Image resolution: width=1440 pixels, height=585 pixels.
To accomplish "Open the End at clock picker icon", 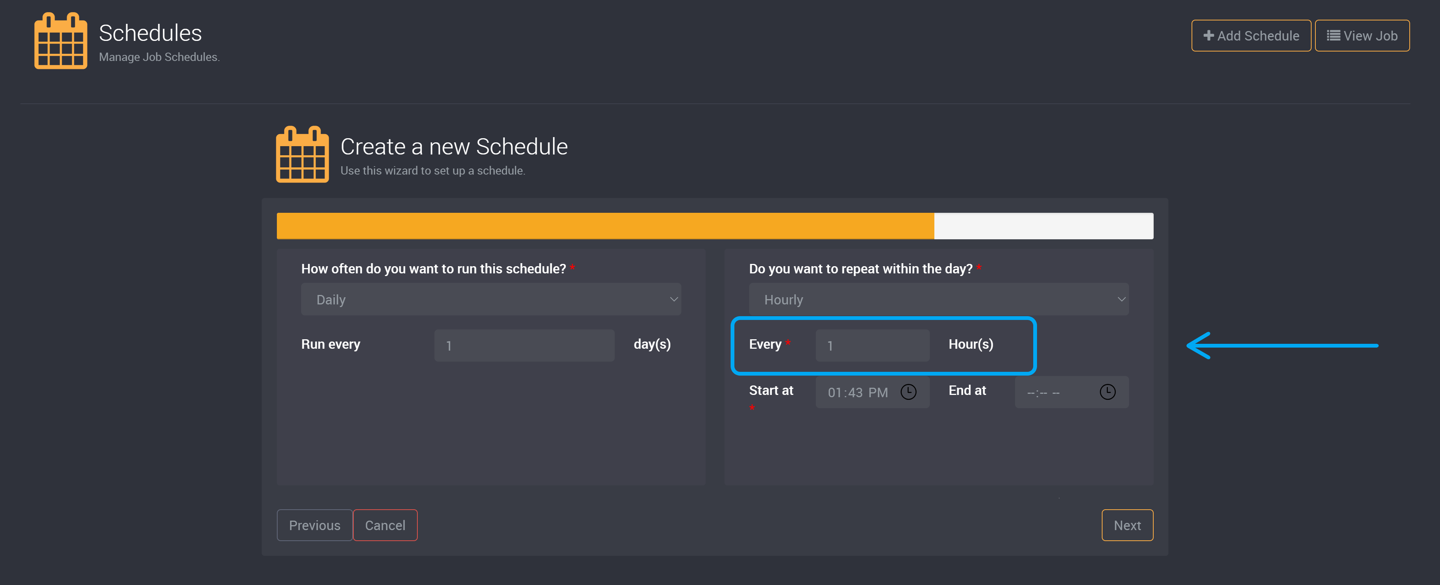I will click(x=1107, y=392).
